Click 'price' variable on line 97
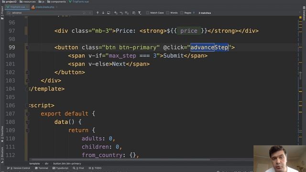The width and height of the screenshot is (306, 172). (x=189, y=31)
